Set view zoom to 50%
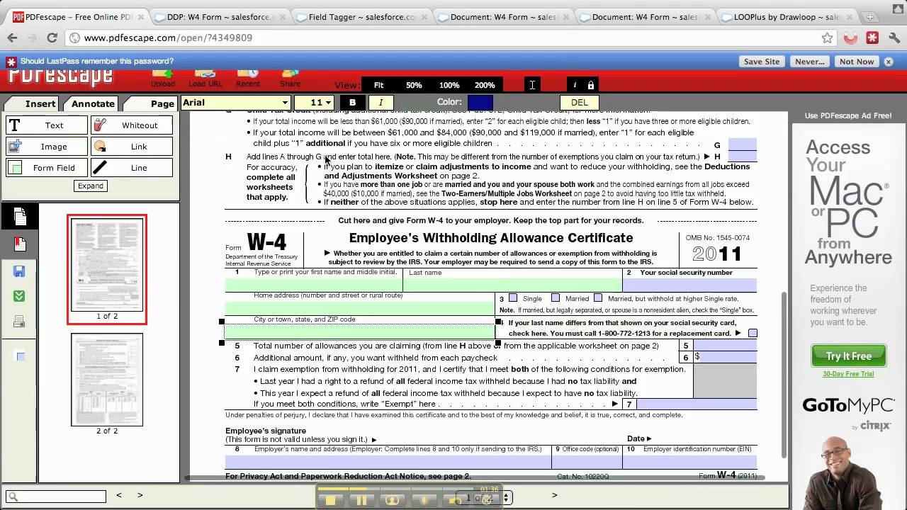 (x=414, y=85)
